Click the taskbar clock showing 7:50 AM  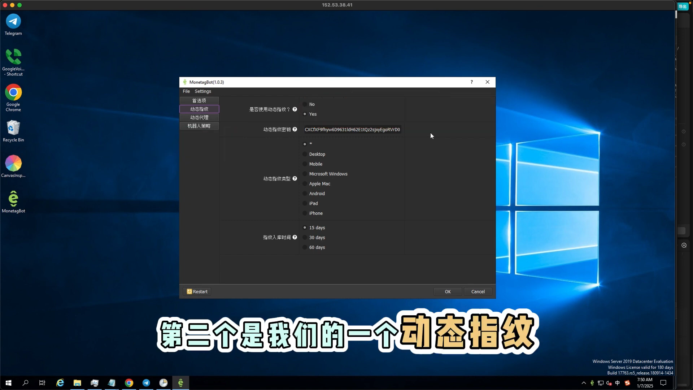[x=645, y=383]
